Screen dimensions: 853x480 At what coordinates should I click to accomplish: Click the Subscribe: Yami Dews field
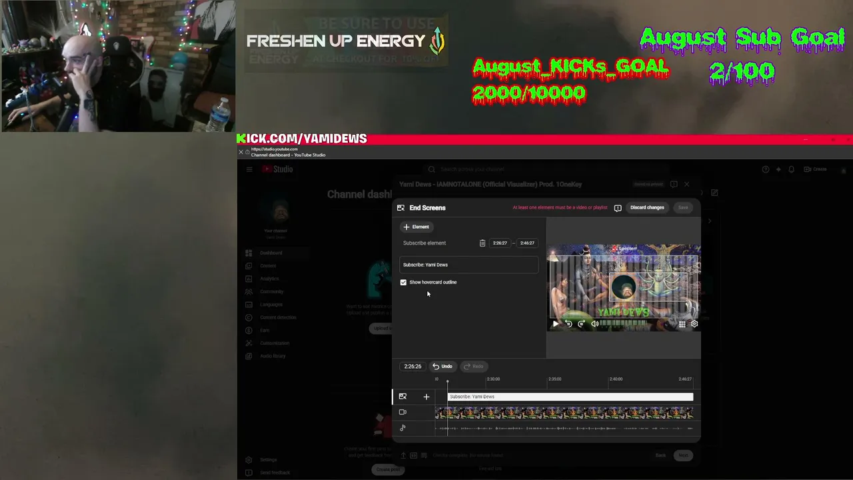pyautogui.click(x=468, y=265)
